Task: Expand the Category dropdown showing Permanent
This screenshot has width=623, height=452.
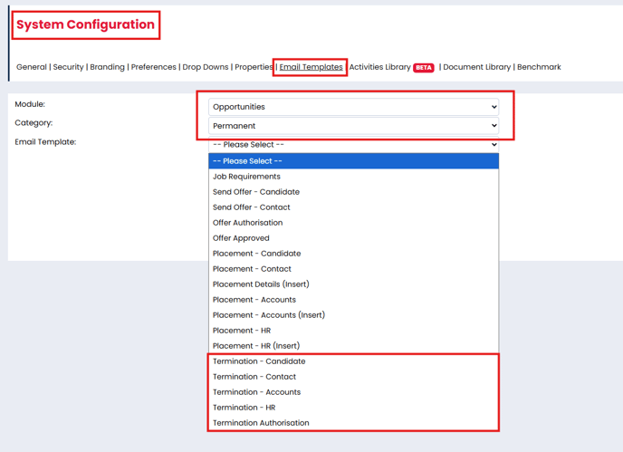Action: (x=353, y=126)
